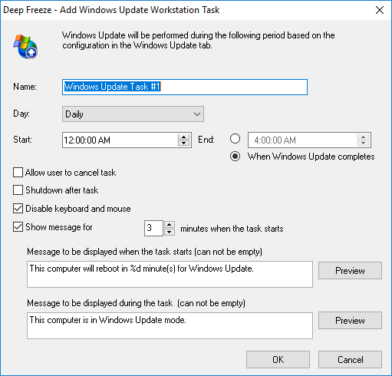Screen dimensions: 392x376
Task: Close the Add Windows Update Task dialog
Action: point(380,10)
